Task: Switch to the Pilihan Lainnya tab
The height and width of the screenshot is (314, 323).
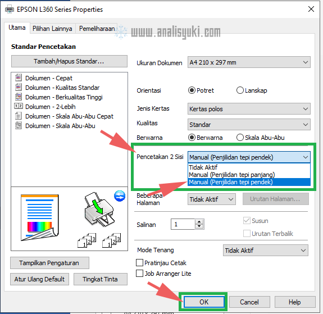Action: pyautogui.click(x=53, y=29)
